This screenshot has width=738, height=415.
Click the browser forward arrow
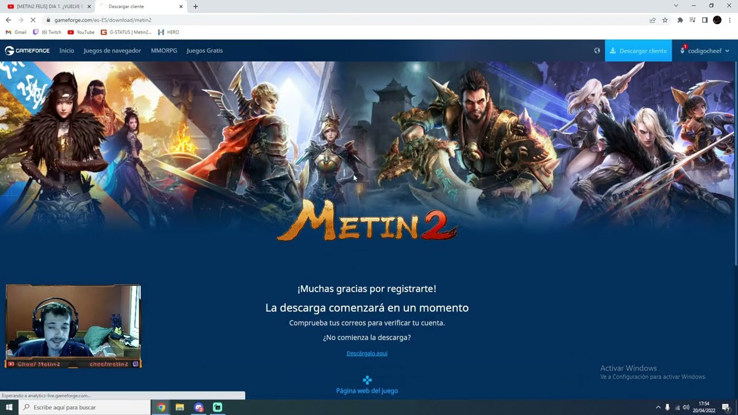coord(21,20)
